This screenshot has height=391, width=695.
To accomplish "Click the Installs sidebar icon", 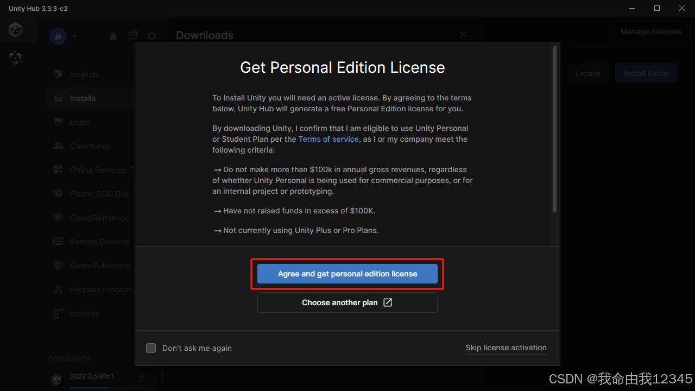I will [58, 98].
